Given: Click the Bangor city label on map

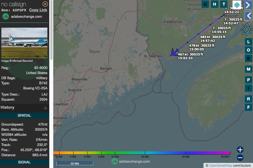Looking at the screenshot, I should point(106,68).
